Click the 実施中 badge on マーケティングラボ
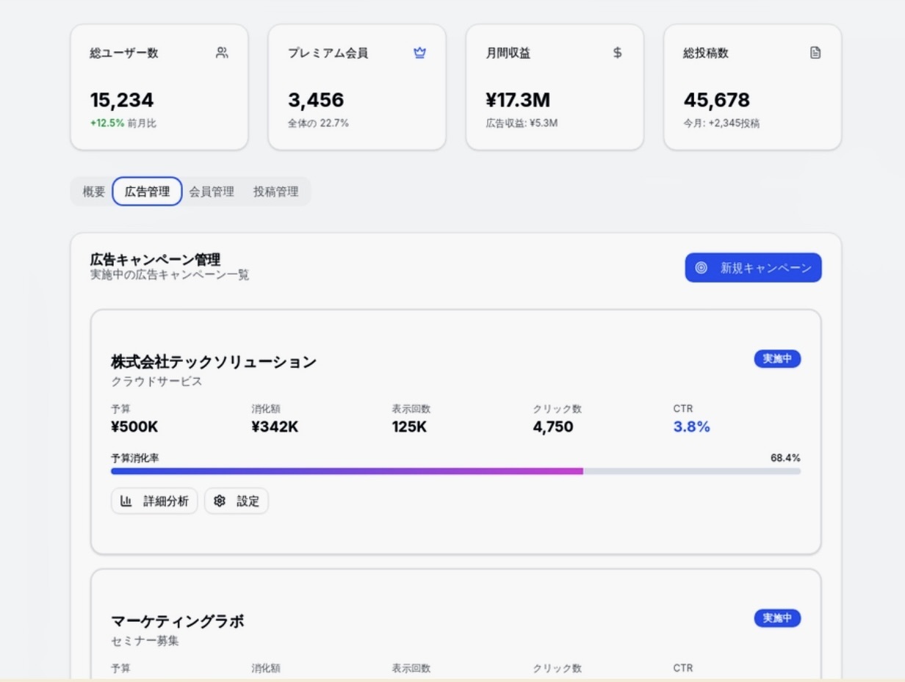 777,618
